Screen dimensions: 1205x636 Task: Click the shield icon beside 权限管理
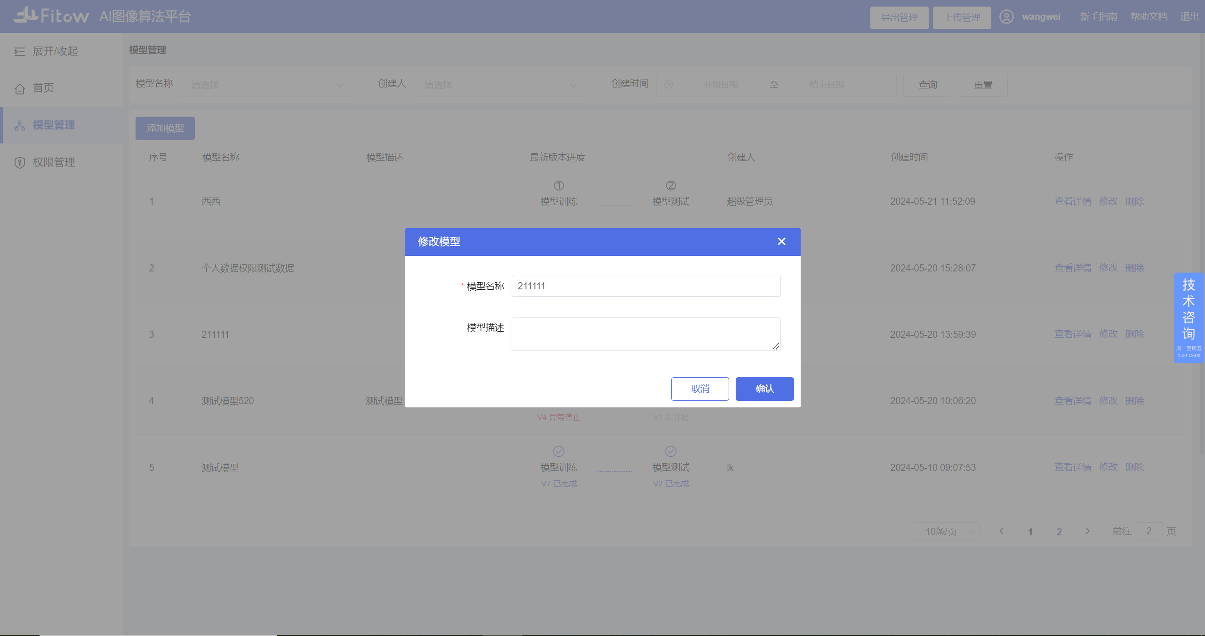tap(20, 162)
